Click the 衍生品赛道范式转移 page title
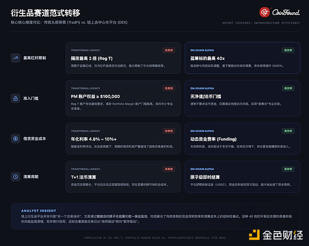 tap(45, 12)
